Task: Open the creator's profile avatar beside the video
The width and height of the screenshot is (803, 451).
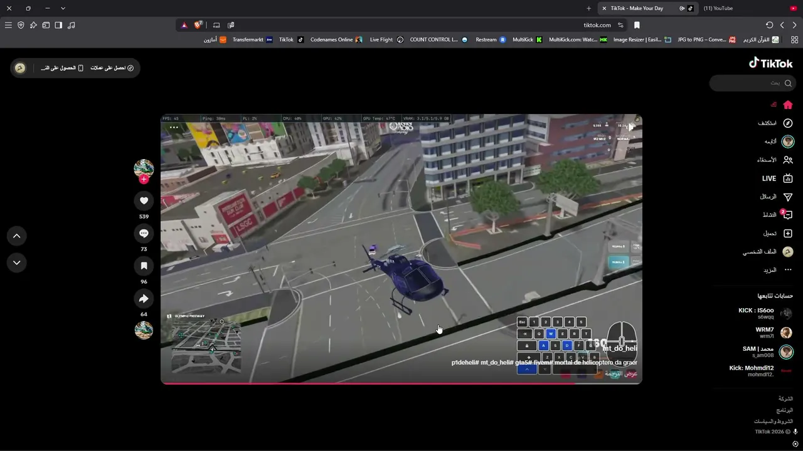Action: (x=144, y=168)
